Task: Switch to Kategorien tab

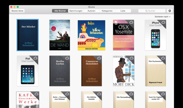Action: [x=107, y=11]
